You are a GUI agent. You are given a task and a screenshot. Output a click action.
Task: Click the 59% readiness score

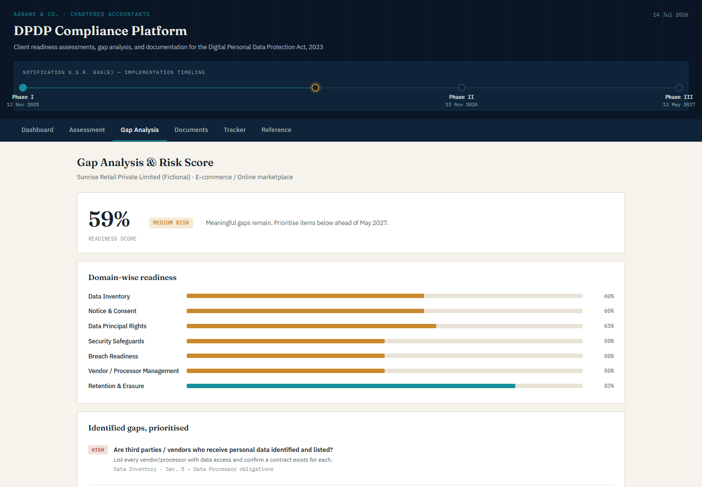(x=109, y=219)
